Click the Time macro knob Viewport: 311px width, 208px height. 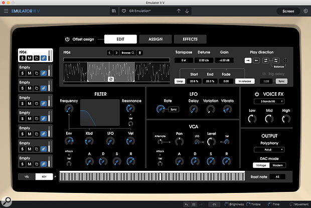tap(270, 204)
